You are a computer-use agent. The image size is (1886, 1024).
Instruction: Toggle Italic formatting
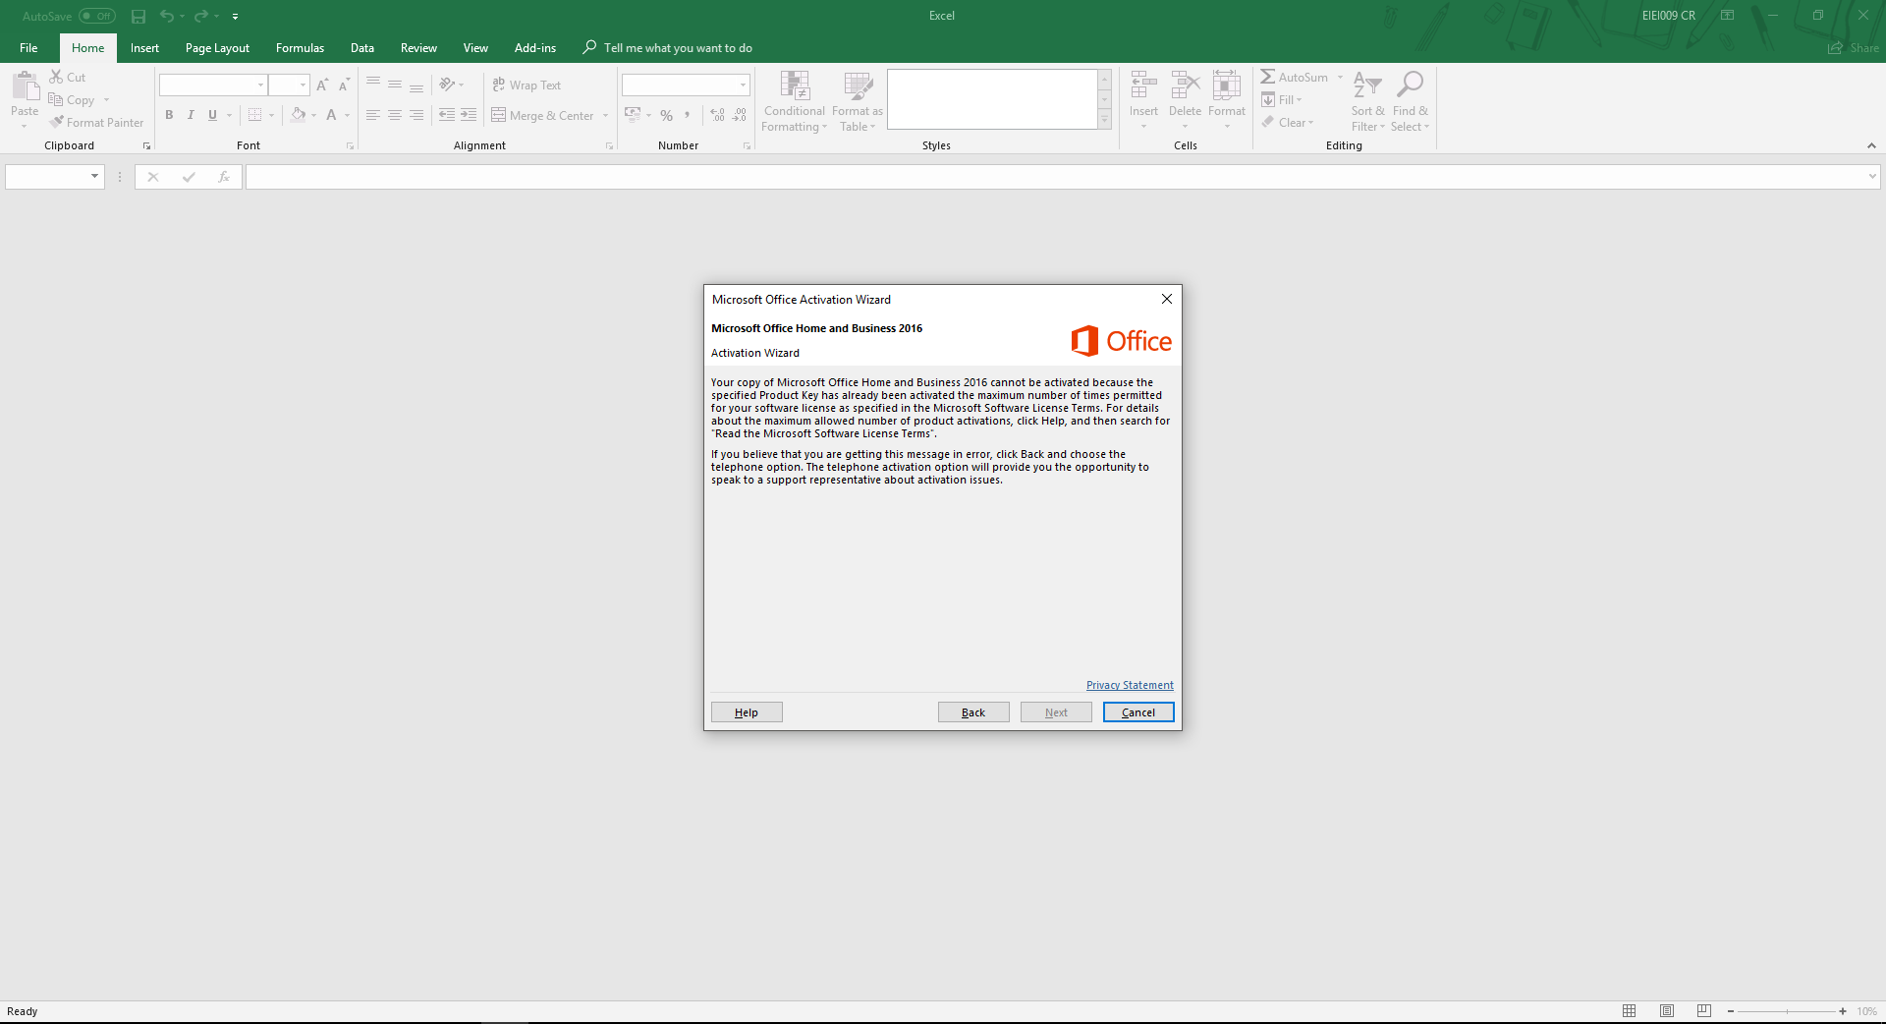191,115
